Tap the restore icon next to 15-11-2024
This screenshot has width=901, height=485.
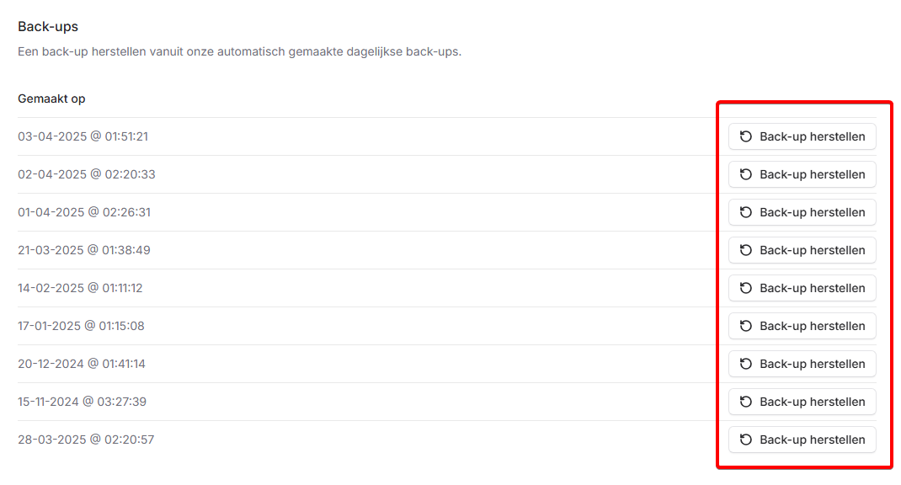(x=745, y=402)
